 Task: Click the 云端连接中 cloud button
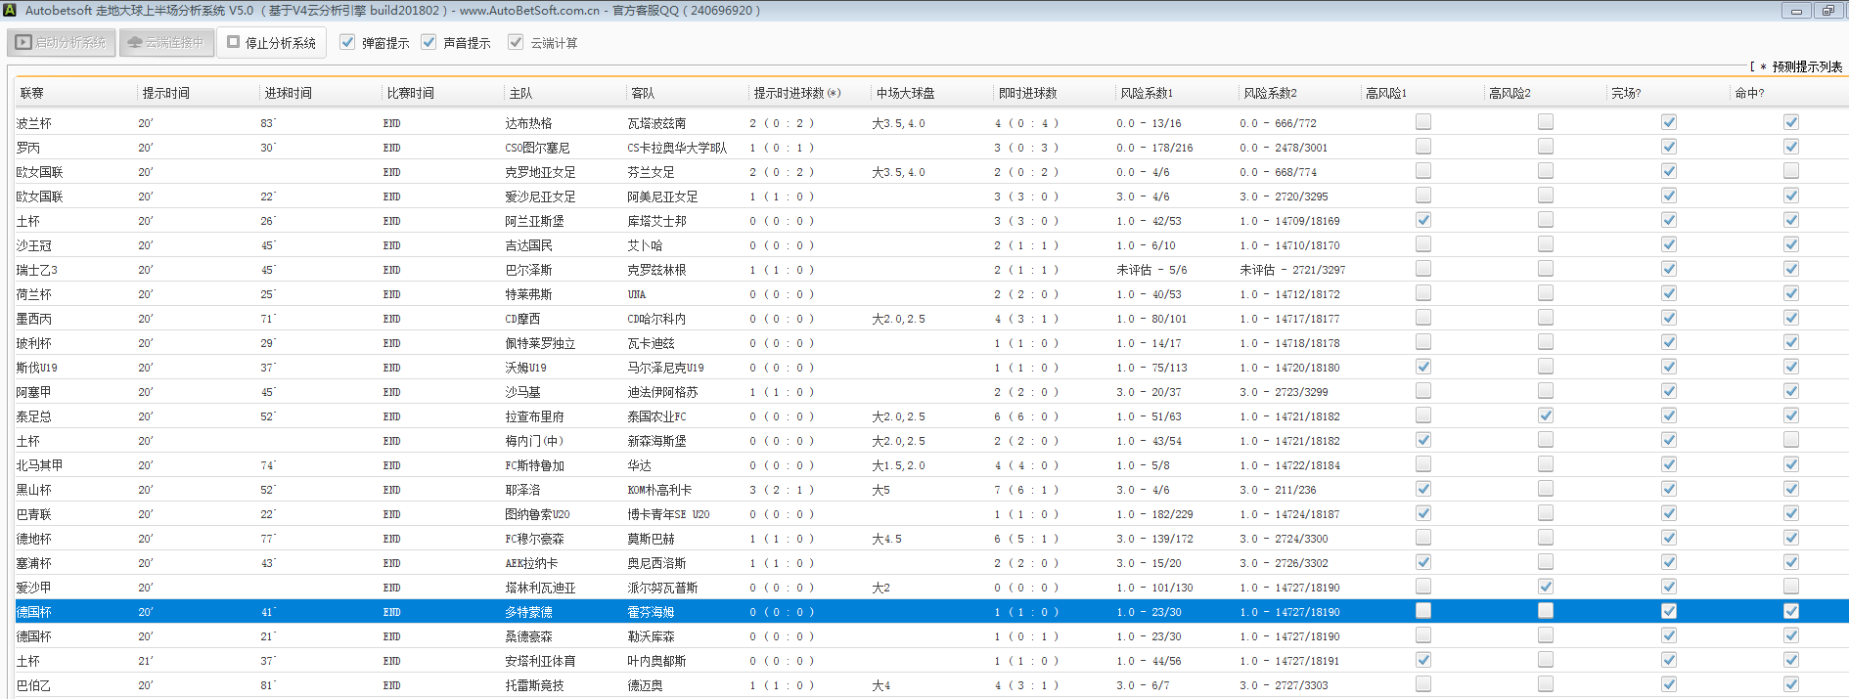coord(166,43)
